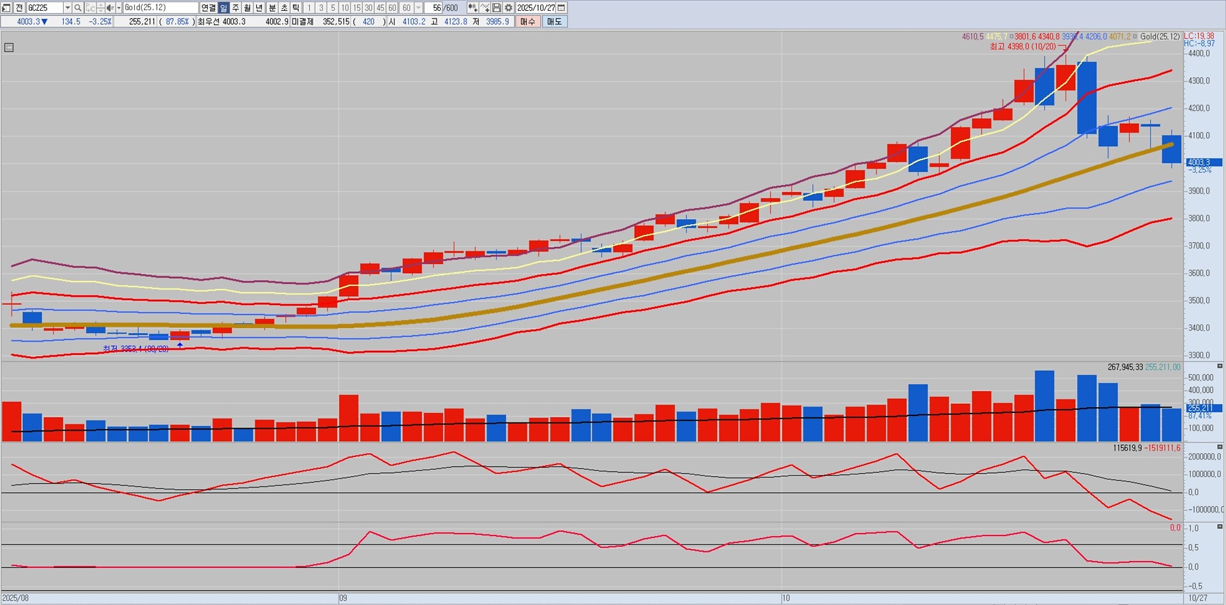Click the greyed link icon after the magnifier
Viewport: 1226px width, 605px height.
[x=89, y=8]
